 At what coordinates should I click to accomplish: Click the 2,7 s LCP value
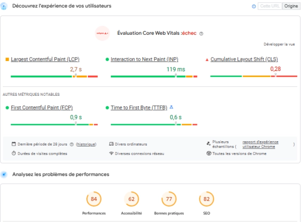pos(76,69)
